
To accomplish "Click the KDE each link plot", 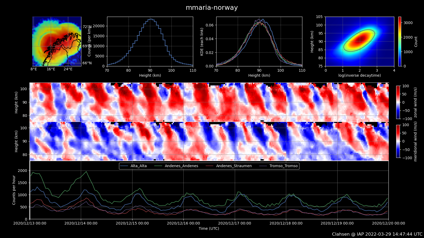I will [x=259, y=42].
